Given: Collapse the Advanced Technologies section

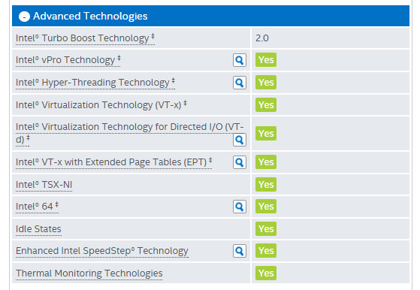Looking at the screenshot, I should 24,17.
